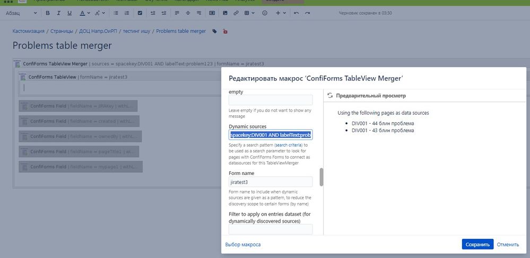
Task: Insert a numbered list
Action: pos(127,13)
